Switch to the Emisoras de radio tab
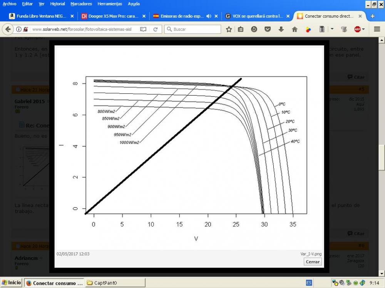 click(x=186, y=16)
